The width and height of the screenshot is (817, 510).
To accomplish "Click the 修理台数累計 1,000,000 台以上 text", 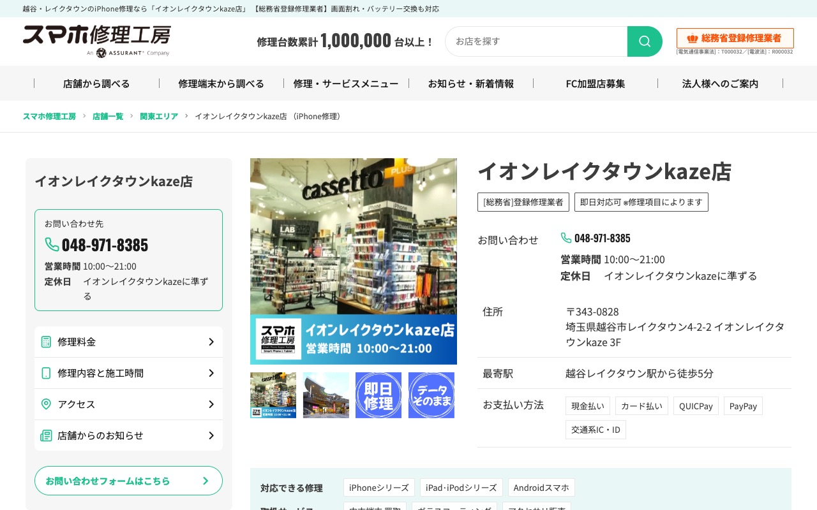I will (x=345, y=41).
